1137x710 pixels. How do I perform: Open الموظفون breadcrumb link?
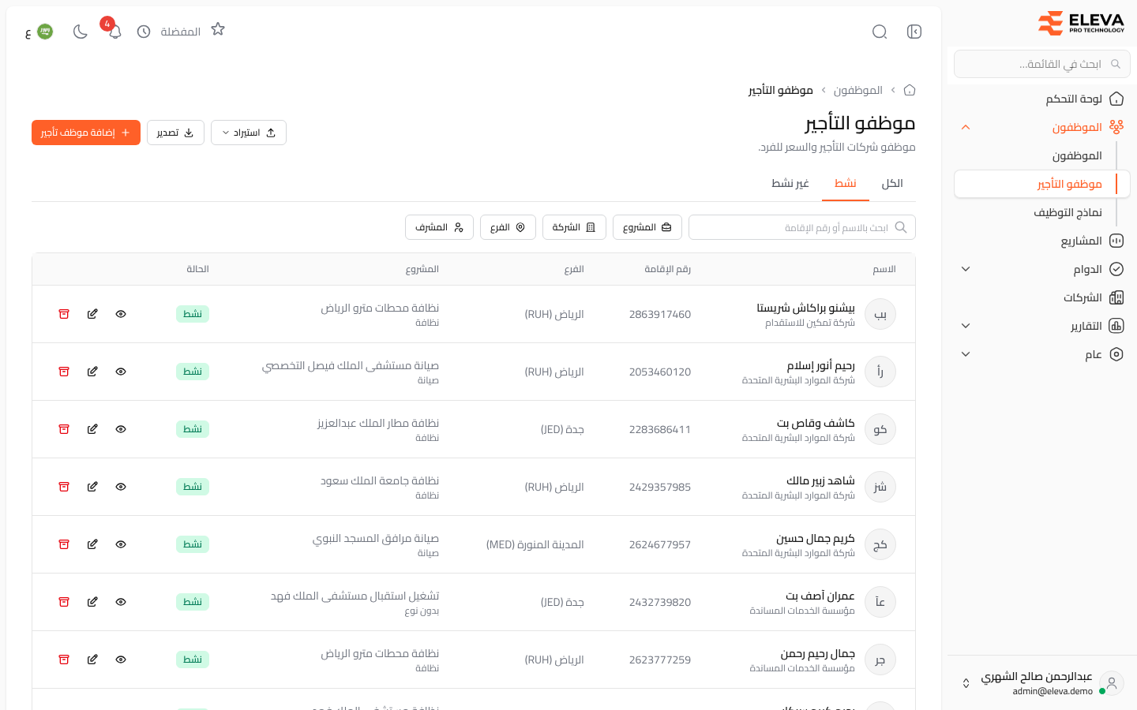click(858, 90)
